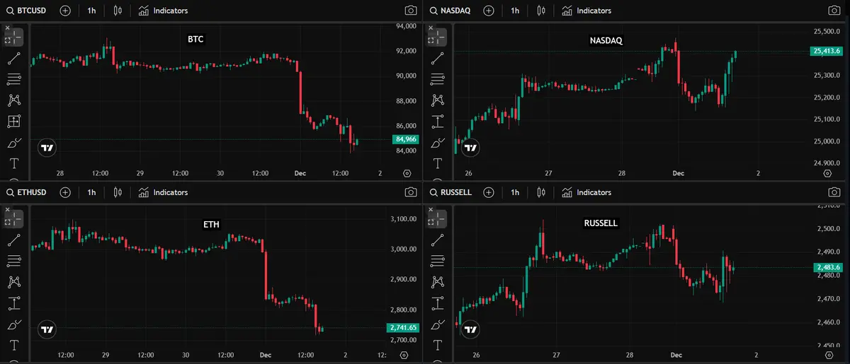The width and height of the screenshot is (850, 364).
Task: Select the brush tool in ETH chart
Action: (x=14, y=325)
